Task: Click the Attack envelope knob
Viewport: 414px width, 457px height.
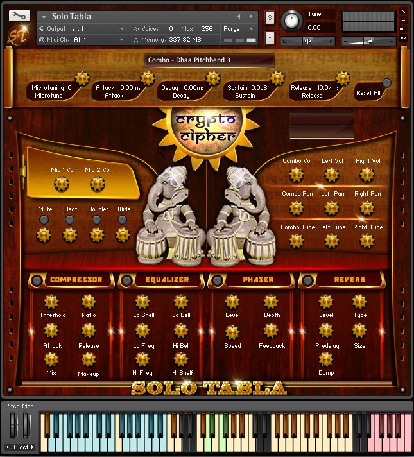Action: click(148, 78)
